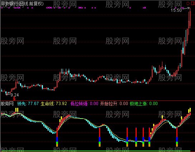Click the red diamond icon at chart corner
195x152 pixels.
(188, 3)
